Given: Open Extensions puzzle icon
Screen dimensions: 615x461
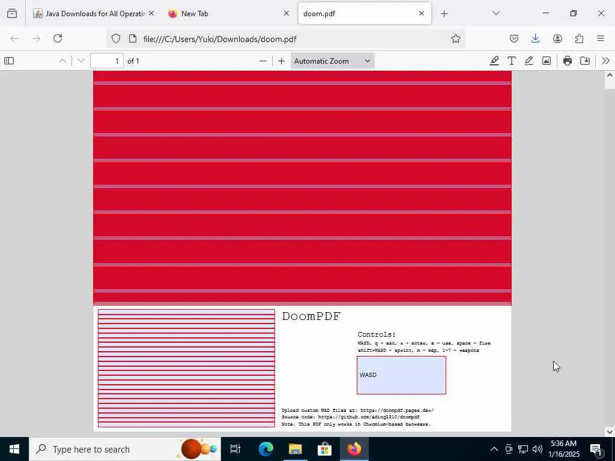Looking at the screenshot, I should [579, 39].
